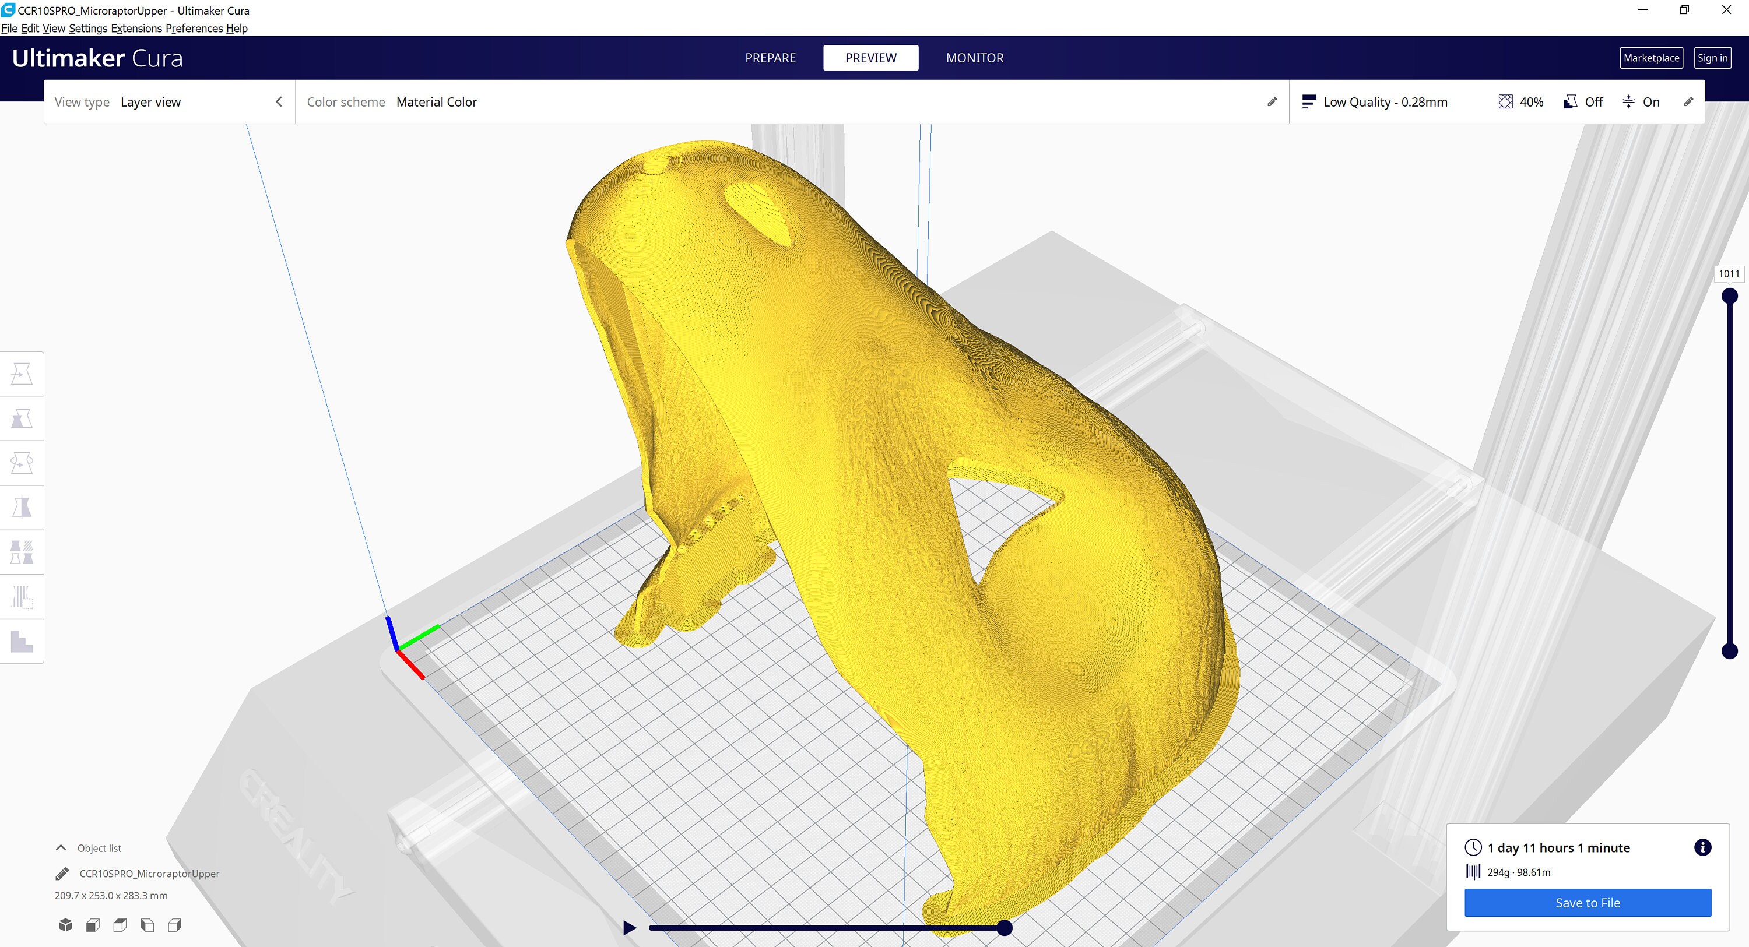Click the staircase-shaped tool icon

point(22,642)
